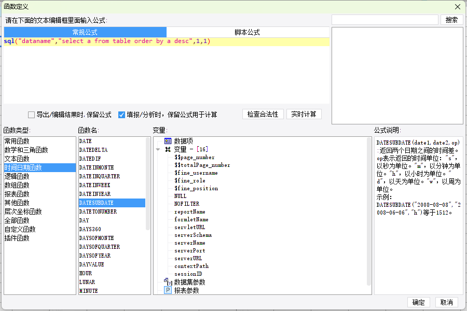Switch to the 常规公式 tab
This screenshot has height=311, width=467.
tap(85, 32)
